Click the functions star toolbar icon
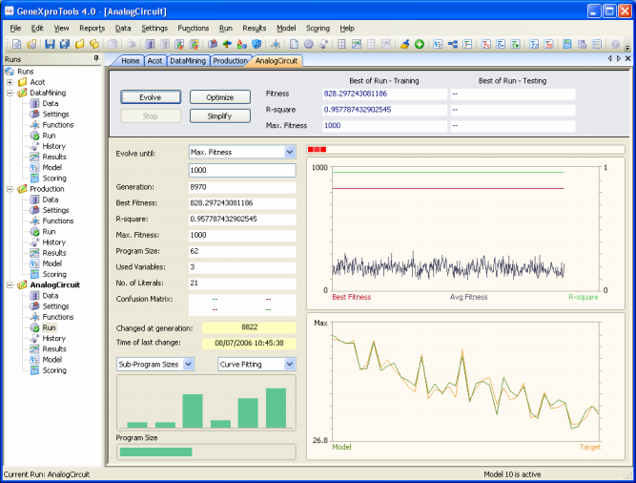The width and height of the screenshot is (636, 483). click(276, 44)
